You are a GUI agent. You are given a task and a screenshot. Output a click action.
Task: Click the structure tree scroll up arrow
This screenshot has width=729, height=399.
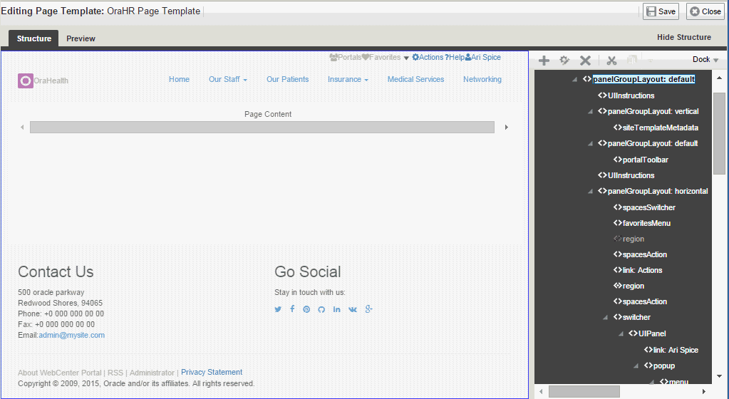(x=719, y=78)
